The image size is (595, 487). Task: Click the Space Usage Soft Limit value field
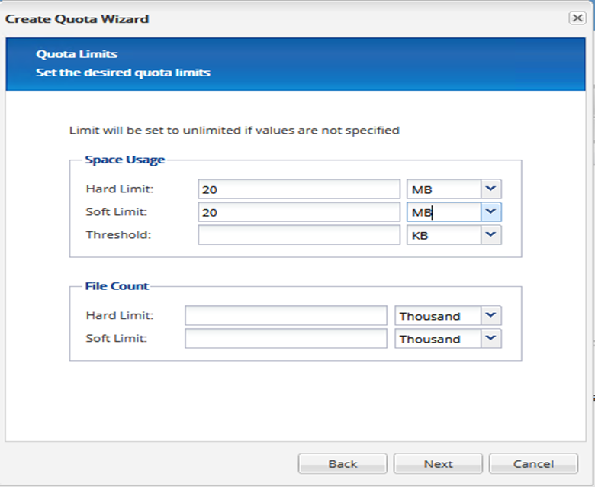pyautogui.click(x=298, y=212)
